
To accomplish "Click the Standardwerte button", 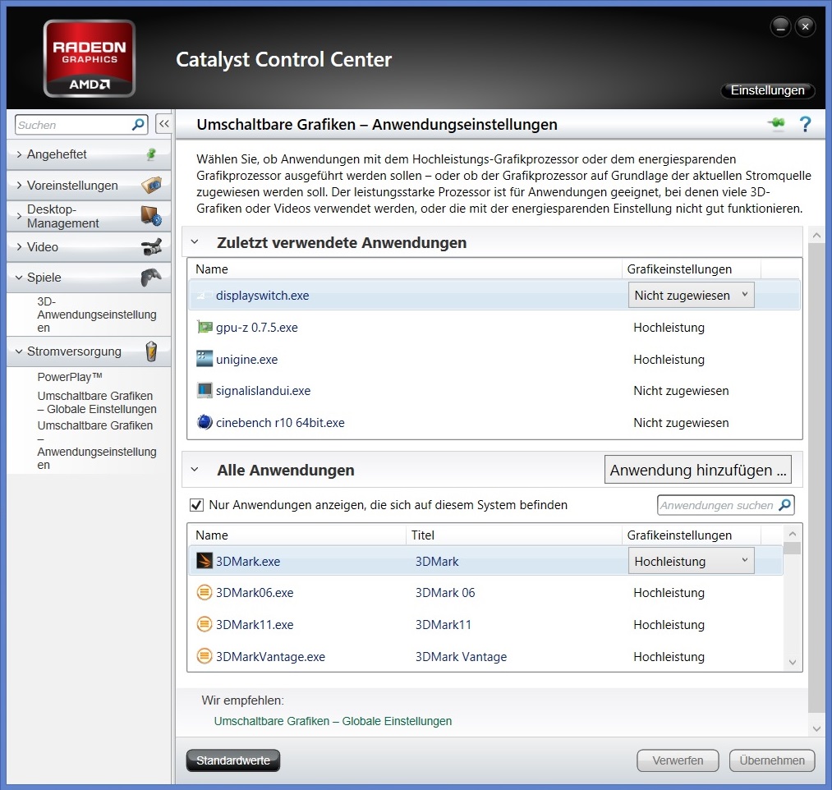I will tap(233, 760).
